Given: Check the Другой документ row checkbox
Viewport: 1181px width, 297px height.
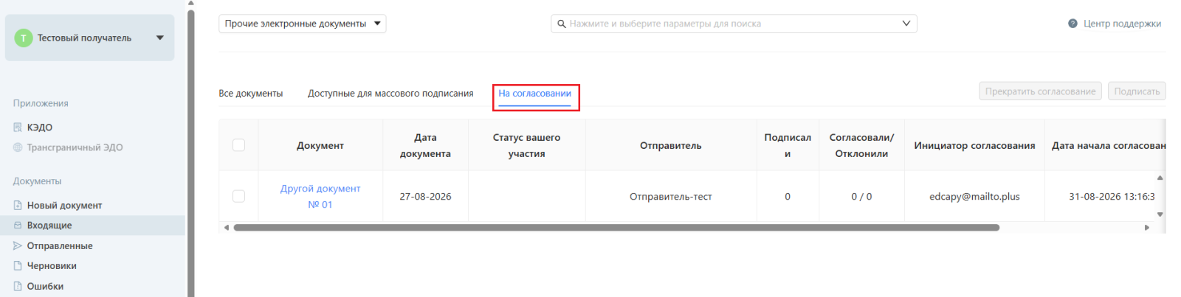Looking at the screenshot, I should (238, 196).
